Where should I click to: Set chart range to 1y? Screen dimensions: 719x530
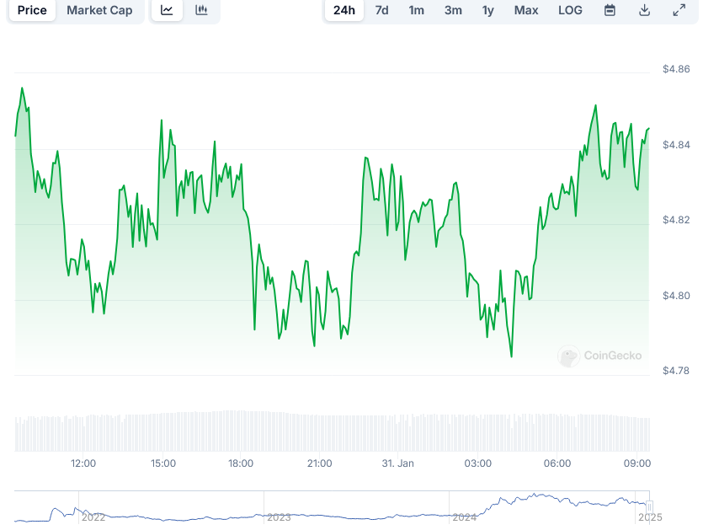[488, 10]
